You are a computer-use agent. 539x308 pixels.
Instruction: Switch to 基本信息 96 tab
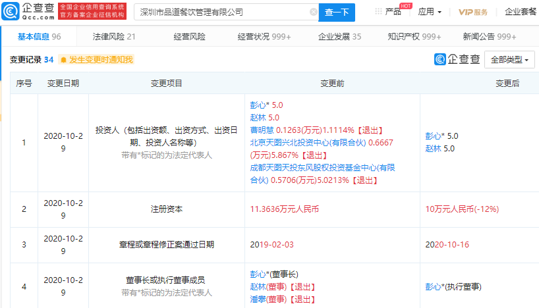[39, 36]
